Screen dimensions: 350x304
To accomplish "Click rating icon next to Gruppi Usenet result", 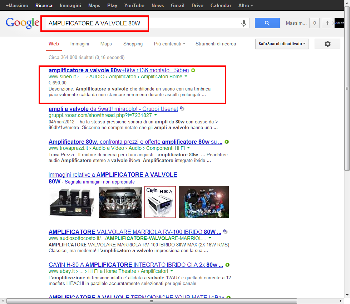I will (182, 109).
